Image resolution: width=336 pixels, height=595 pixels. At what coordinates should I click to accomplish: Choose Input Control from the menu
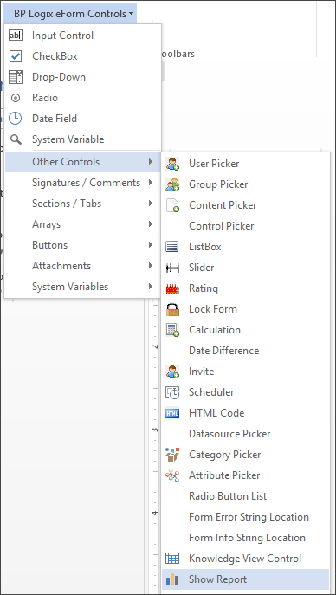coord(82,36)
